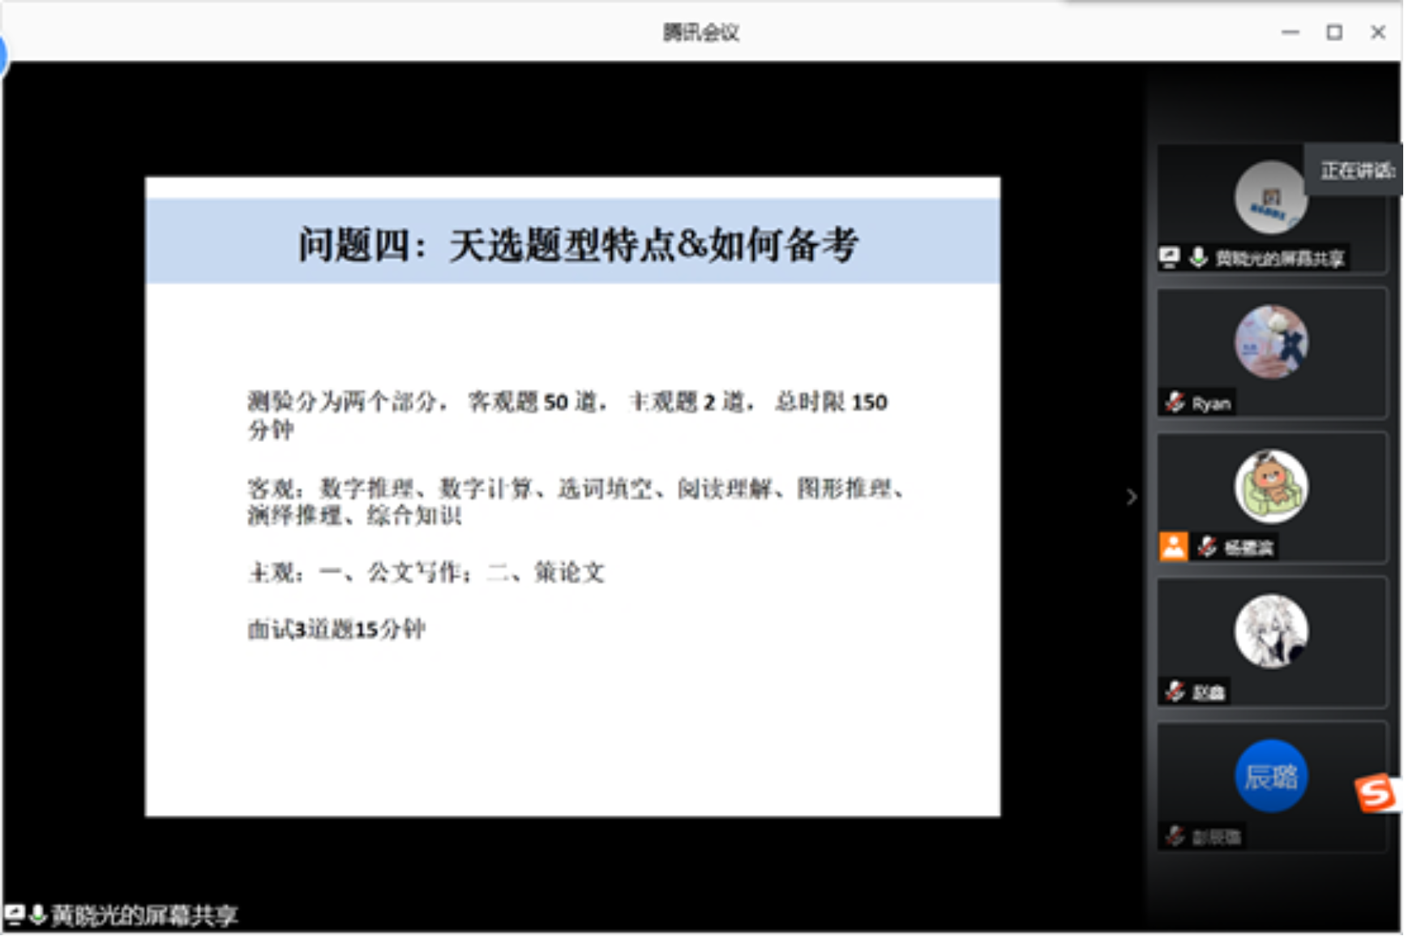
Task: Select the anime sketch avatar of 赵鑫
Action: pos(1270,631)
